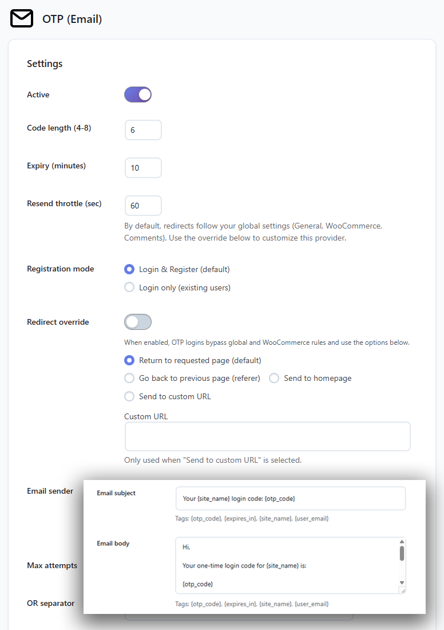Viewport: 444px width, 630px height.
Task: Click the envelope icon beside OTP (Email)
Action: (x=22, y=19)
